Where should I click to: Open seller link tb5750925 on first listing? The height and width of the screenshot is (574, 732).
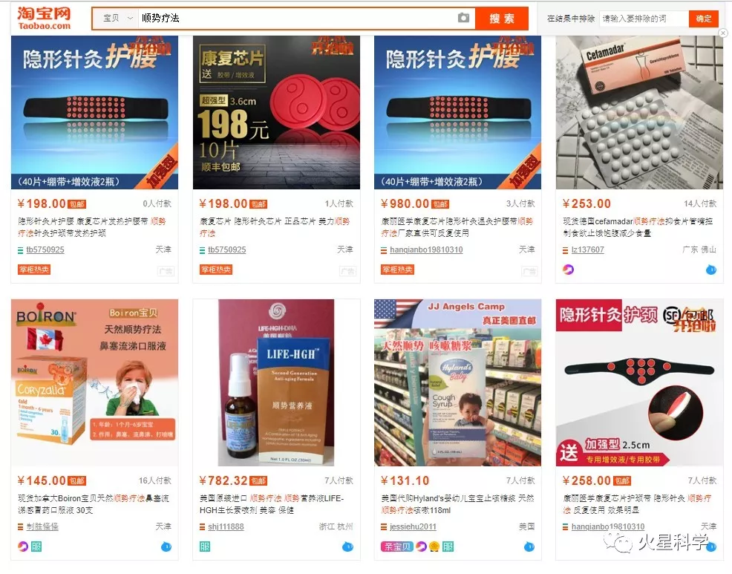pos(45,250)
